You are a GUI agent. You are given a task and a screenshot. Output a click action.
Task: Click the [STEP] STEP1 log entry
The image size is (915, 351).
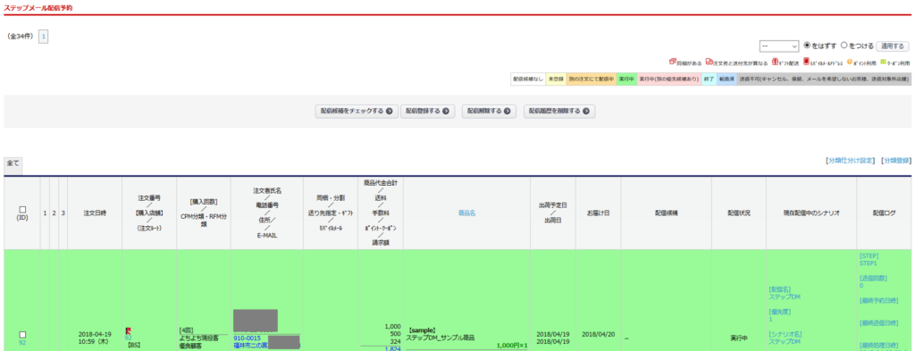point(869,260)
